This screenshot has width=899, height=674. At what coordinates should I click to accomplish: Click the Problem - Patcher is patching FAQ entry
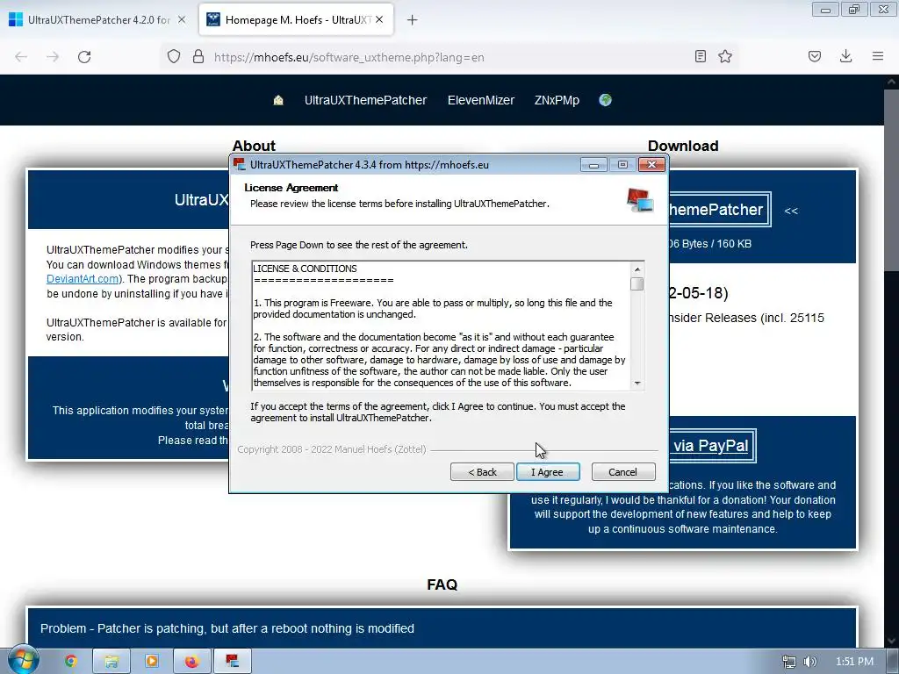click(x=227, y=628)
